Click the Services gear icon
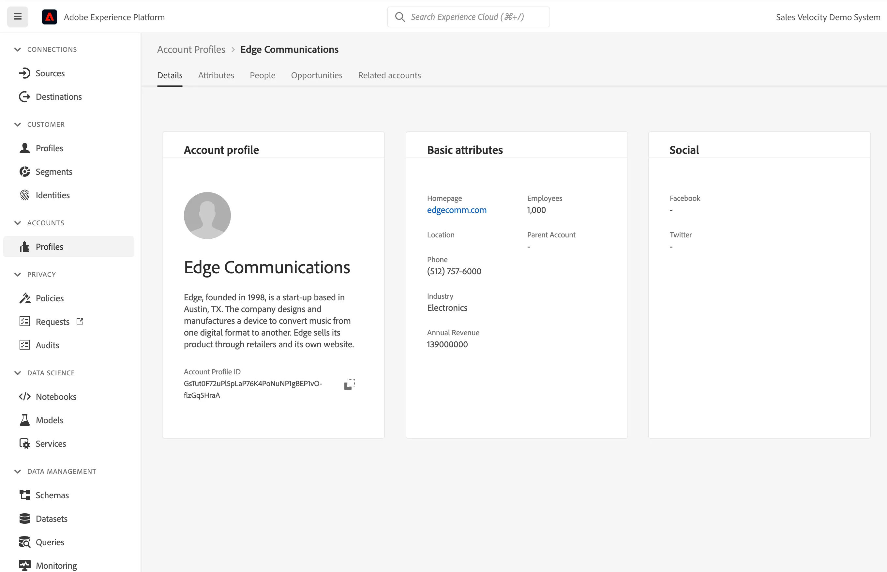887x572 pixels. [24, 444]
